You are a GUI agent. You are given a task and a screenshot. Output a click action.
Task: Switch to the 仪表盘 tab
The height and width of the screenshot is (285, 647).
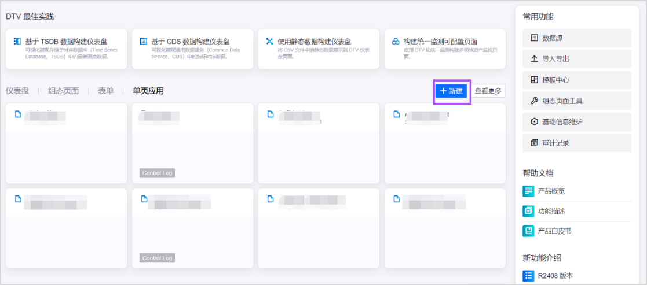click(x=17, y=91)
